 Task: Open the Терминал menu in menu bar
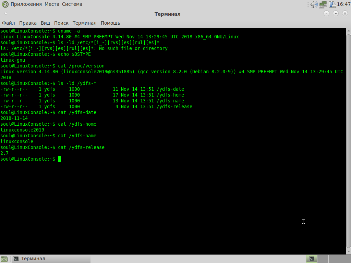click(x=84, y=23)
